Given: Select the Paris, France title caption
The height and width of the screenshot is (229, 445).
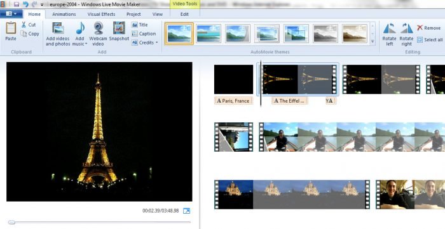Looking at the screenshot, I should pos(233,101).
